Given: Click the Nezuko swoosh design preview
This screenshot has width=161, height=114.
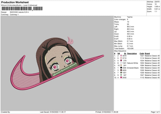Looking at the screenshot, I should coord(57,63).
